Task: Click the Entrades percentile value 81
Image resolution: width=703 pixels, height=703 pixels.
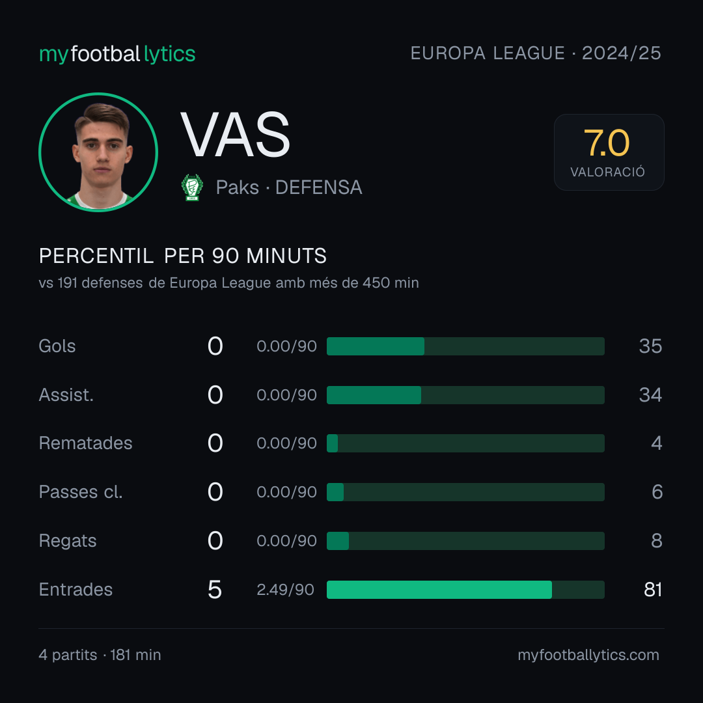Action: coord(653,590)
